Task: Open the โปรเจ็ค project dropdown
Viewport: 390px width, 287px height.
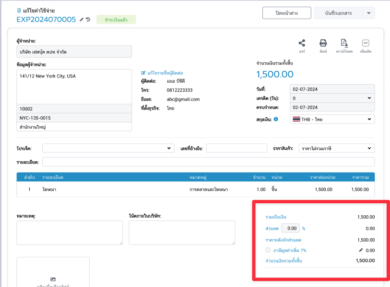Action: (108, 148)
